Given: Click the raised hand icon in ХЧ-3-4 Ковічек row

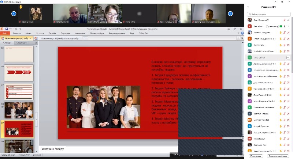Looking at the screenshot, I should click(x=281, y=51).
